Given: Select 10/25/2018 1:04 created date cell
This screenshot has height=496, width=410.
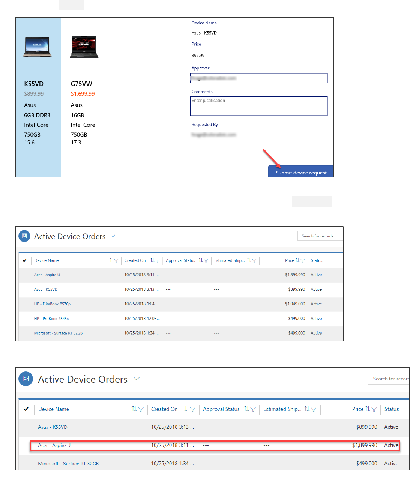Looking at the screenshot, I should [141, 304].
